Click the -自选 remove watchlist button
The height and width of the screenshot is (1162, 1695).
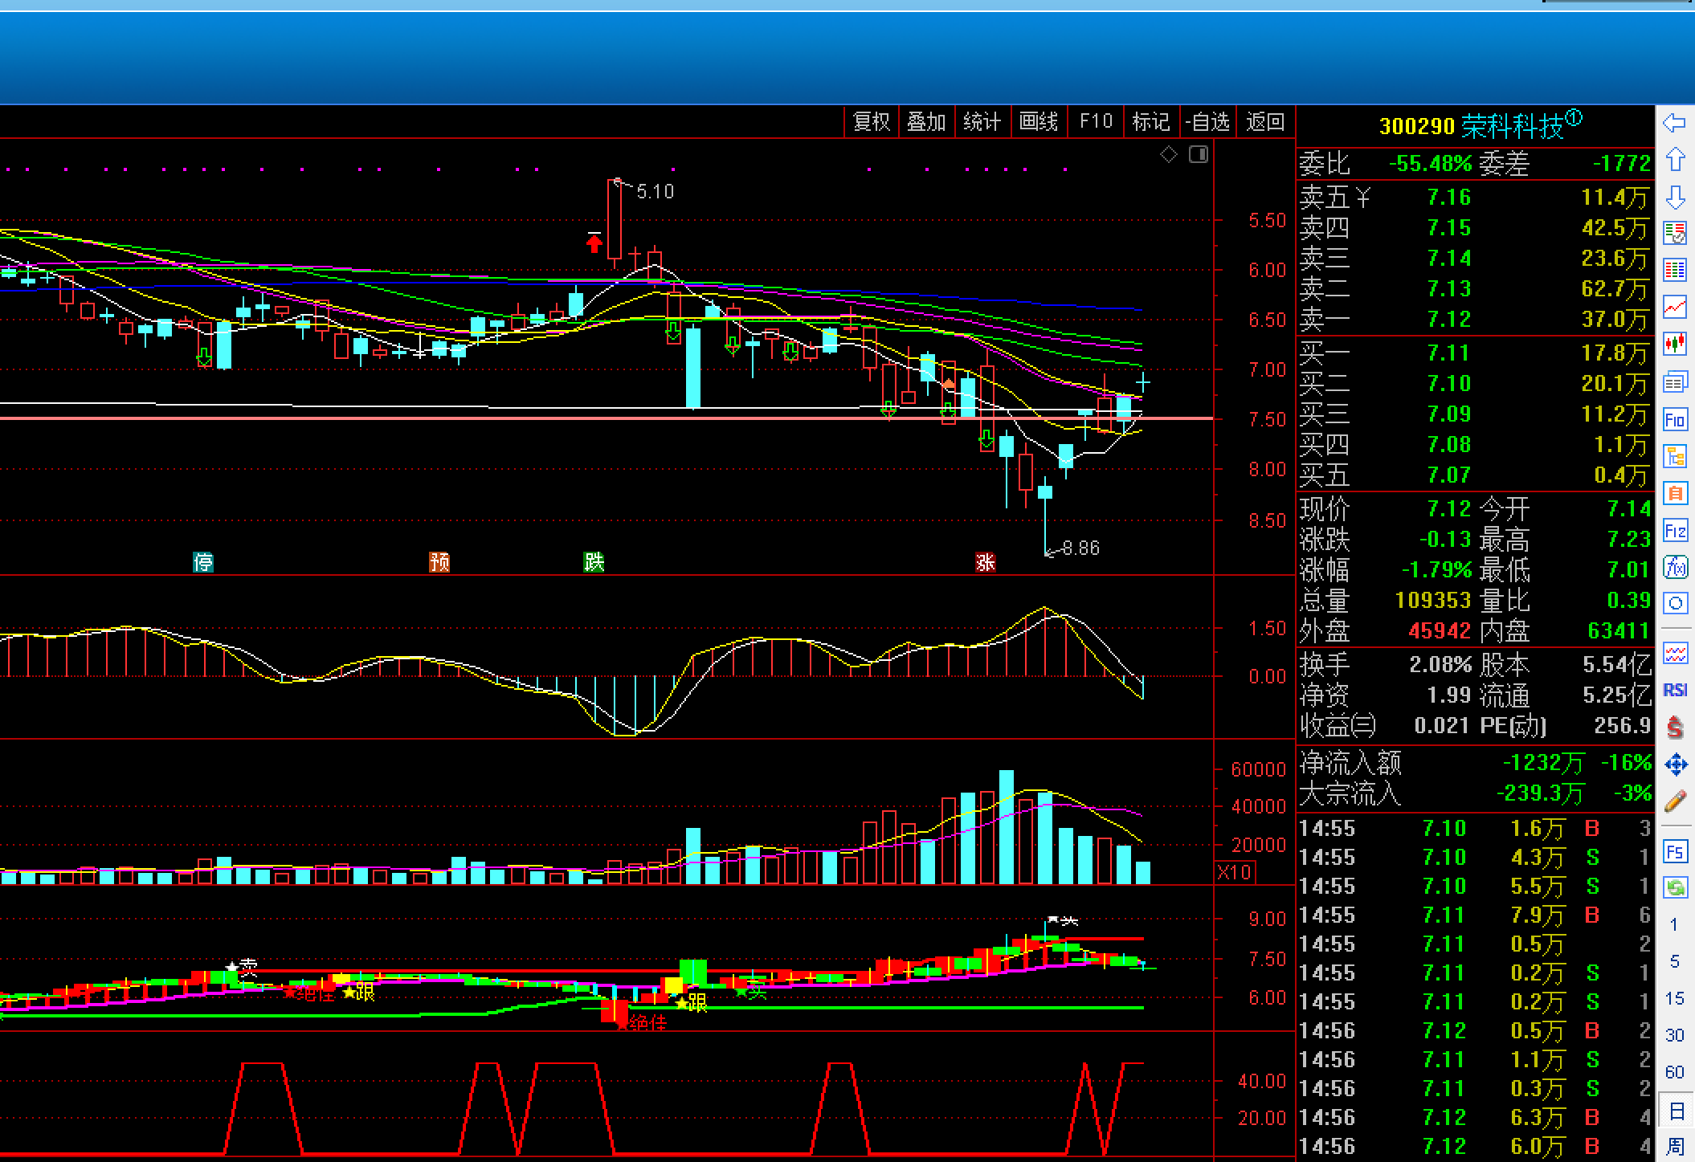[1207, 121]
